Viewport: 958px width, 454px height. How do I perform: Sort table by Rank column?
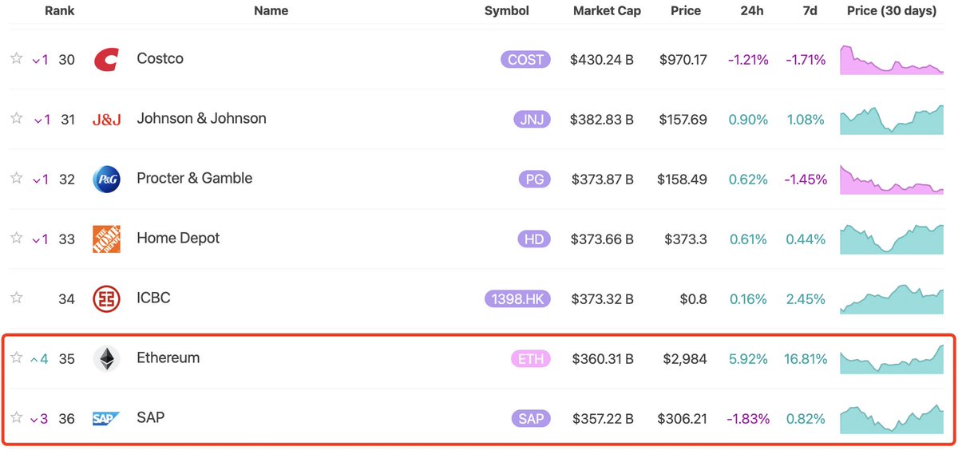59,11
